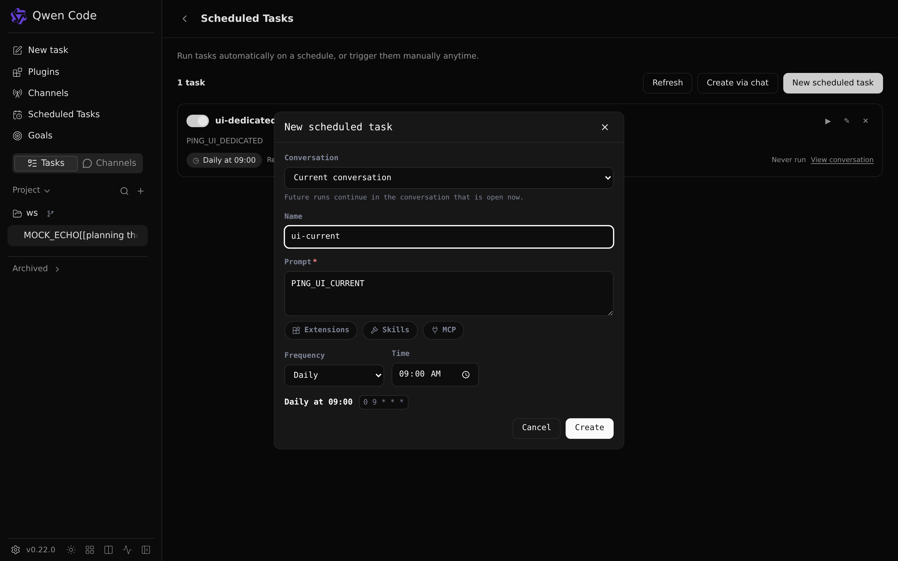This screenshot has width=898, height=561.
Task: Collapse the sidebar with the panel icon
Action: pos(146,549)
